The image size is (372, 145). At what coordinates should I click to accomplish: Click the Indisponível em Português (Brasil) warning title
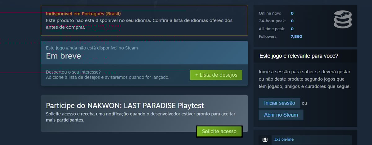(x=83, y=14)
